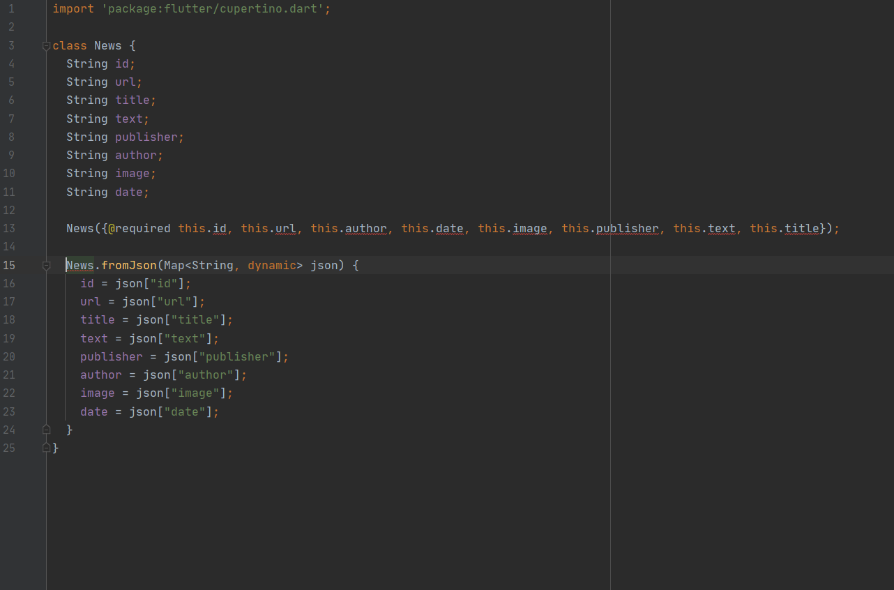894x590 pixels.
Task: Click the fold end marker on line 24
Action: pyautogui.click(x=46, y=430)
